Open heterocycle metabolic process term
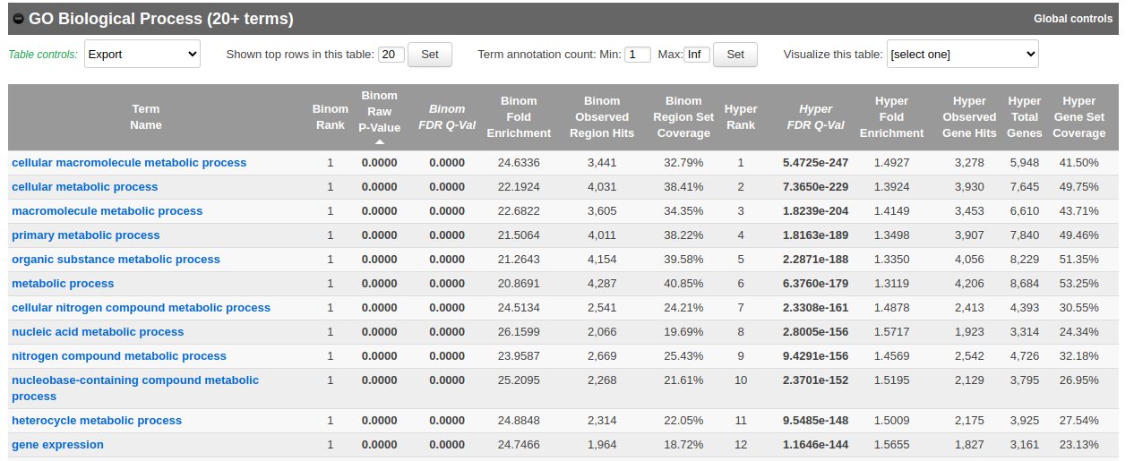 97,421
